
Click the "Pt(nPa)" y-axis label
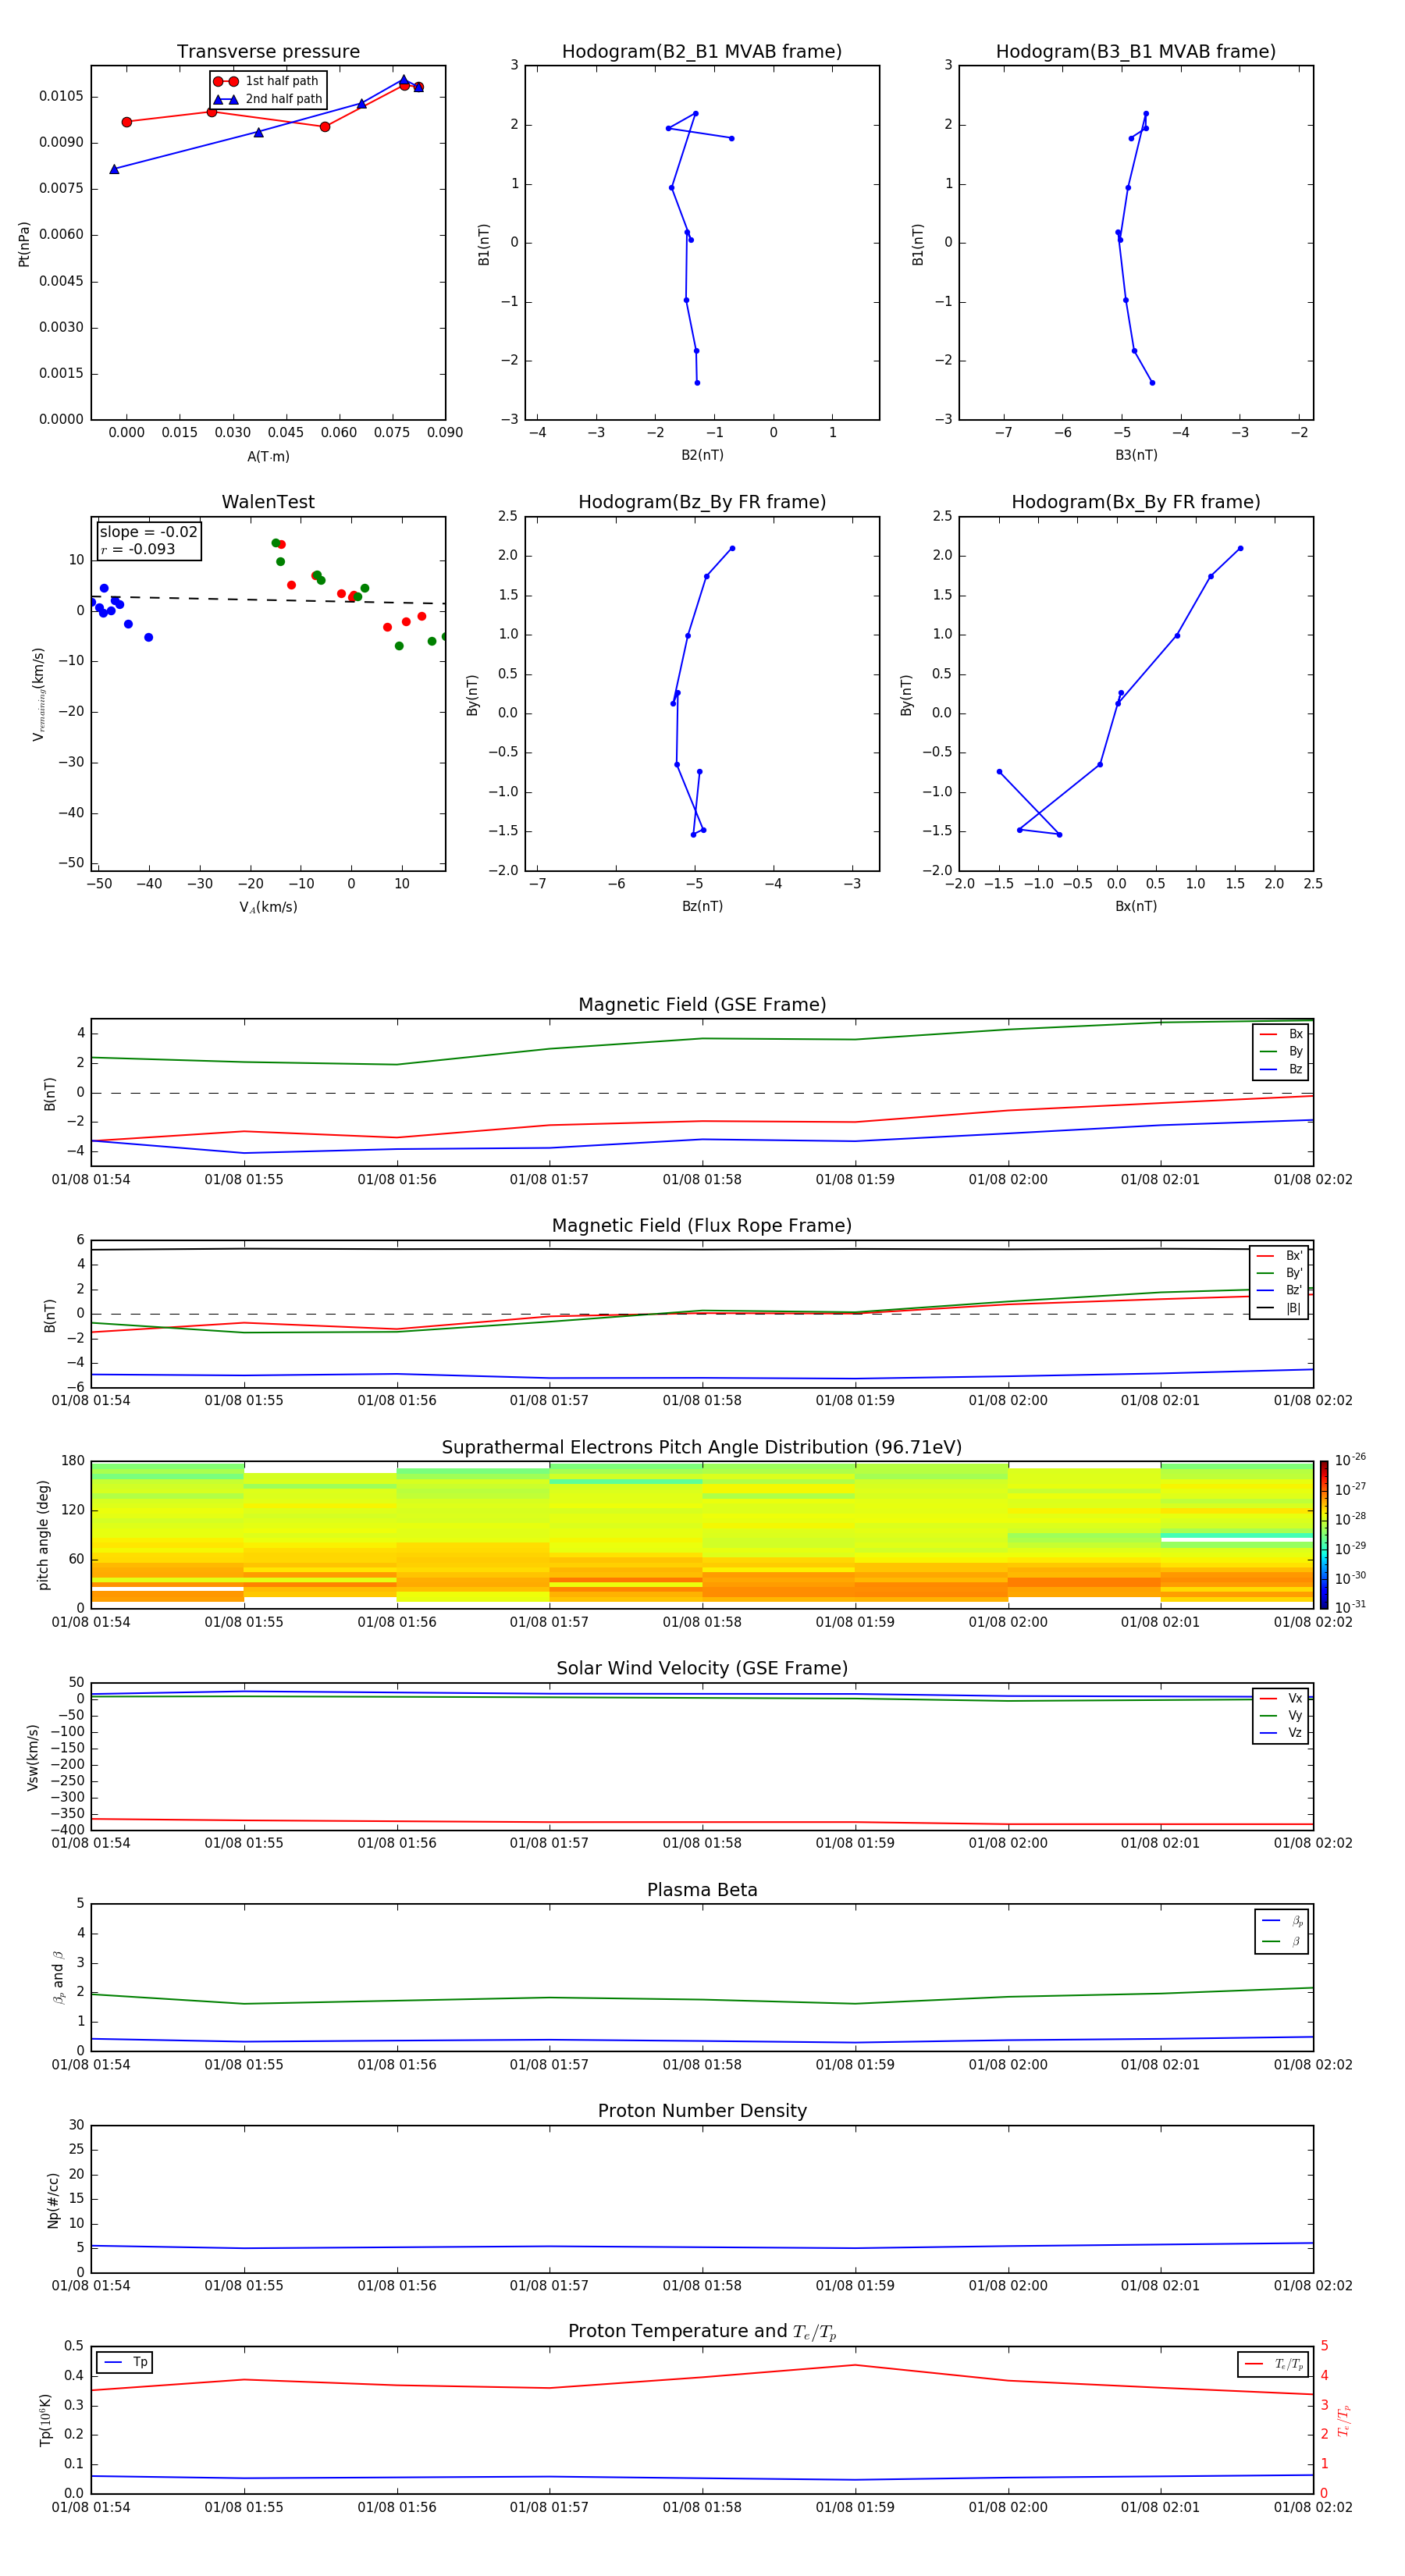click(24, 244)
